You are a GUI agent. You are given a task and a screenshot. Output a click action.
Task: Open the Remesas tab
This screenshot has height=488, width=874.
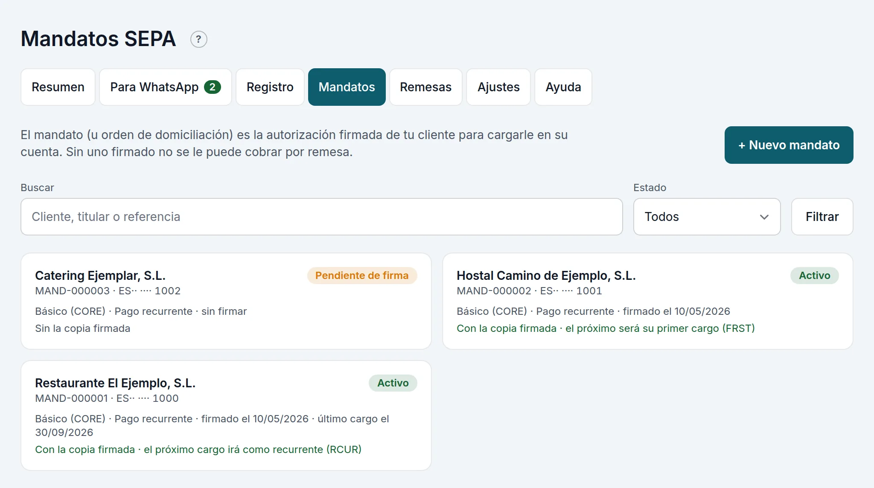pos(426,87)
